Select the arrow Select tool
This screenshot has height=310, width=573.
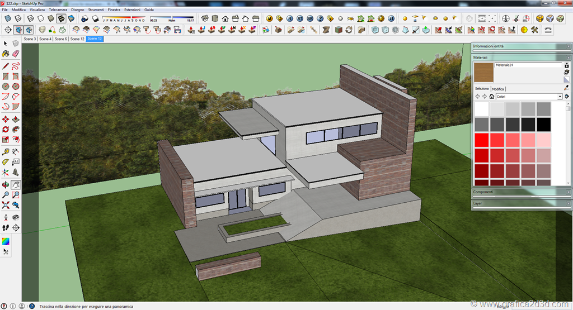click(5, 43)
